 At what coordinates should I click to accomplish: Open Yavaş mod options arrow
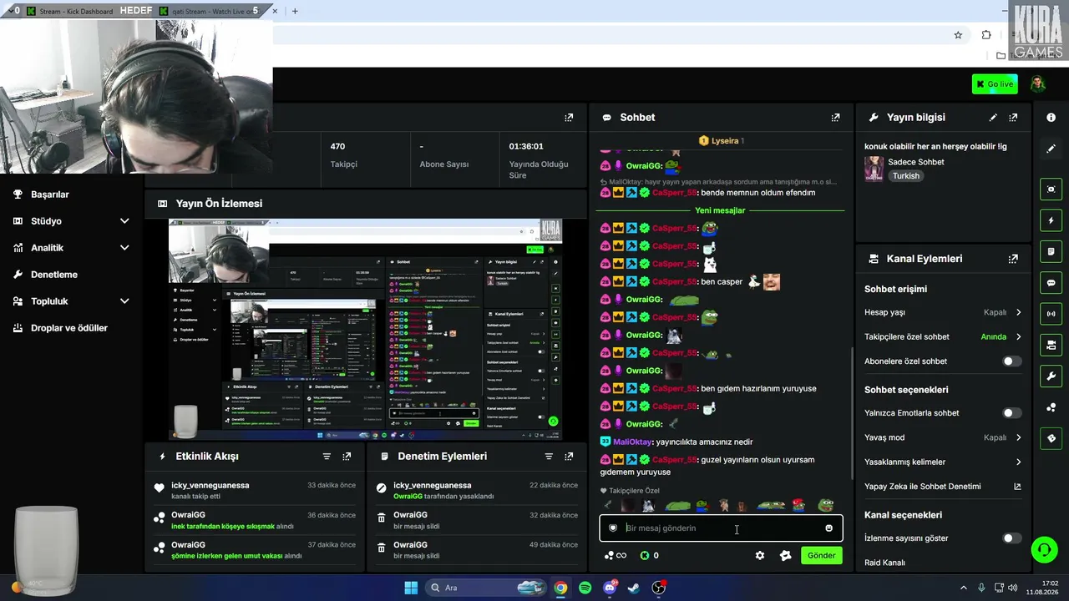pos(1018,437)
